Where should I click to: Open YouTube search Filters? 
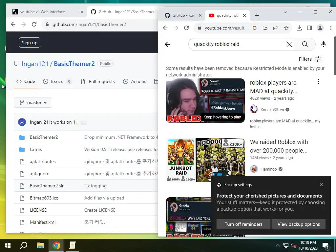point(310,59)
